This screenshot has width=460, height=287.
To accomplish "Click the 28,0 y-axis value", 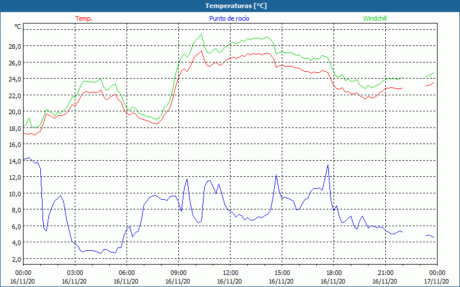I will (x=15, y=46).
